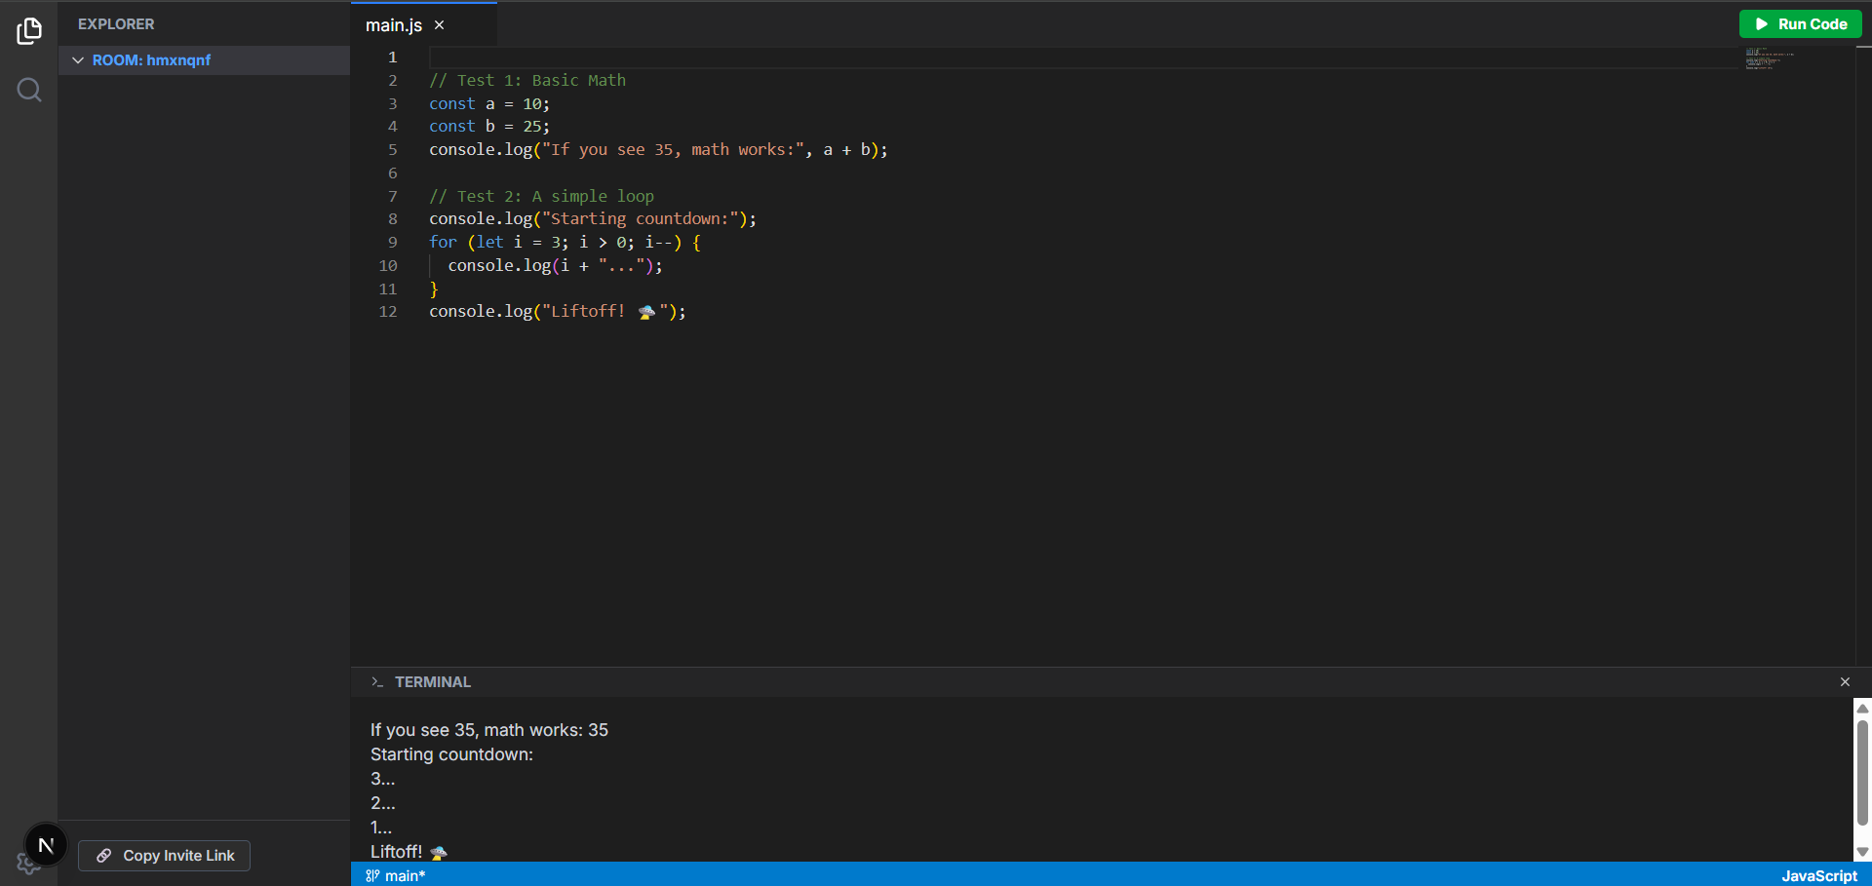Close the main.js tab with the x icon

(x=440, y=25)
